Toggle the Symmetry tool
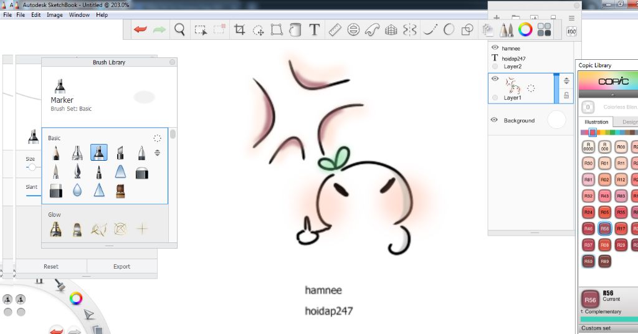Viewport: 638px width, 334px height. tap(409, 30)
